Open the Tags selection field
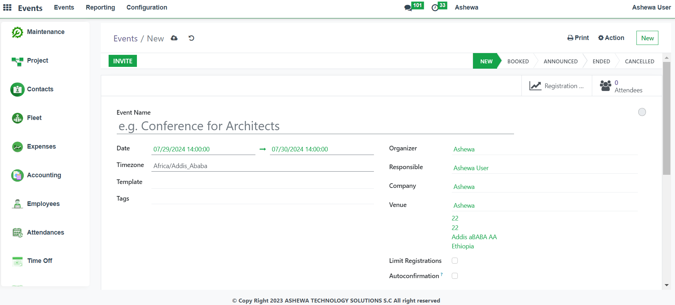 click(262, 198)
